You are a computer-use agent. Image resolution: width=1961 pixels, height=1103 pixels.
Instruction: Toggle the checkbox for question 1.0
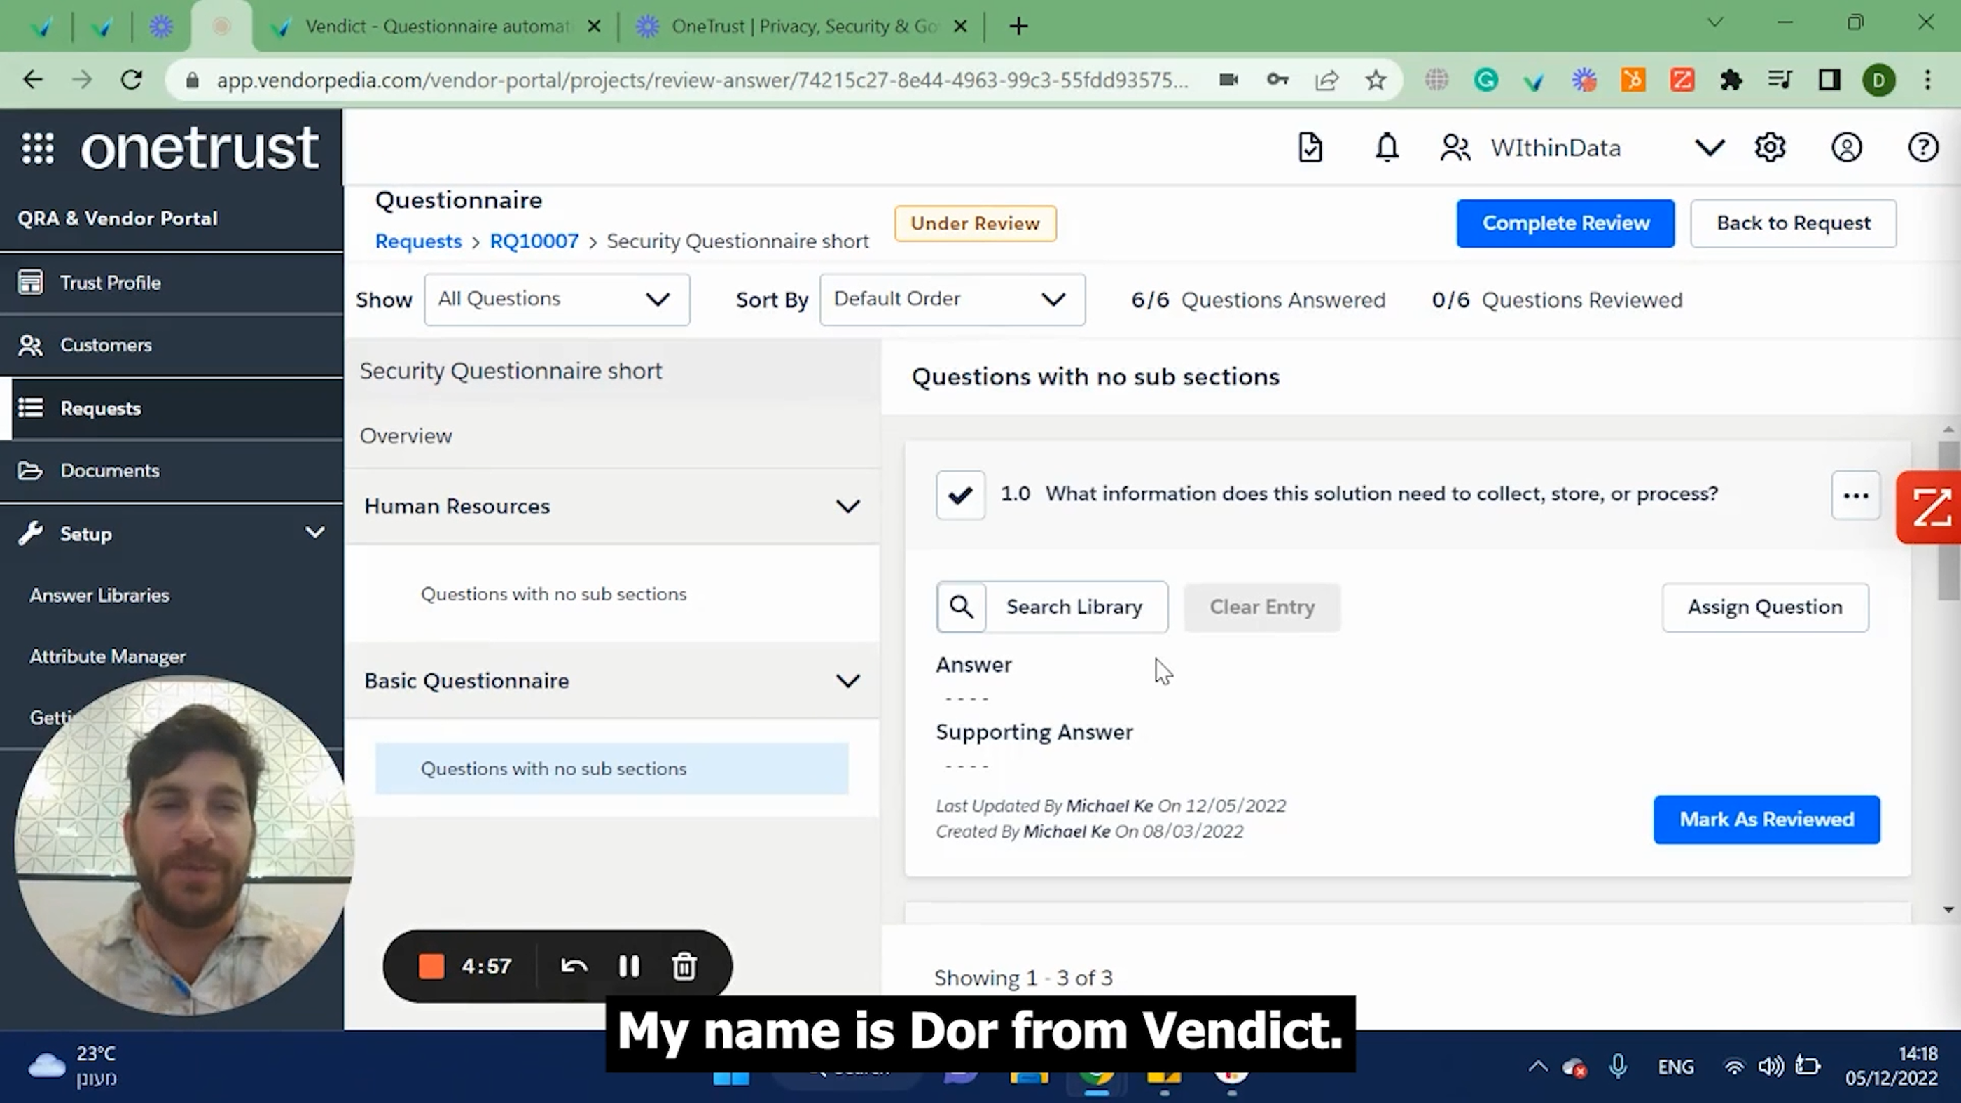coord(960,496)
